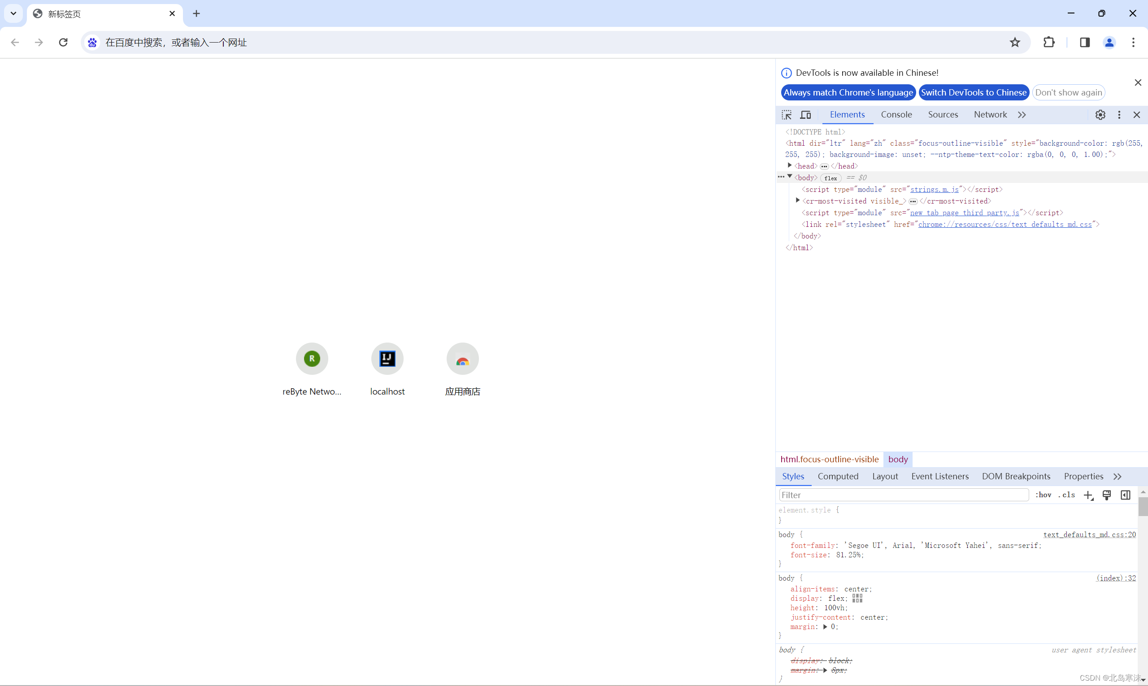Expand the cr-most-visited element node
The width and height of the screenshot is (1148, 686).
click(797, 200)
